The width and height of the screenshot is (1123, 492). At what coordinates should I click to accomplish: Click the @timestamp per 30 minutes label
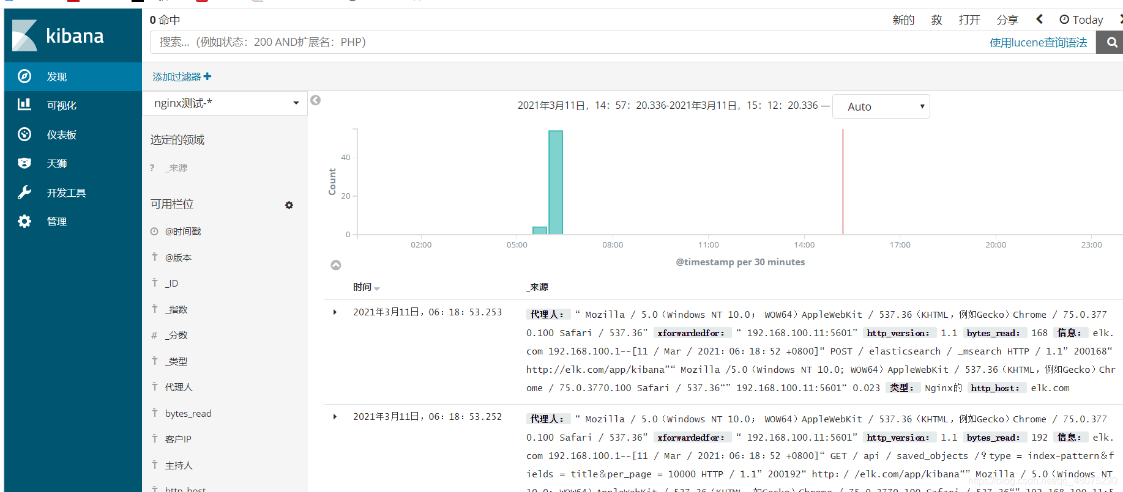click(741, 262)
